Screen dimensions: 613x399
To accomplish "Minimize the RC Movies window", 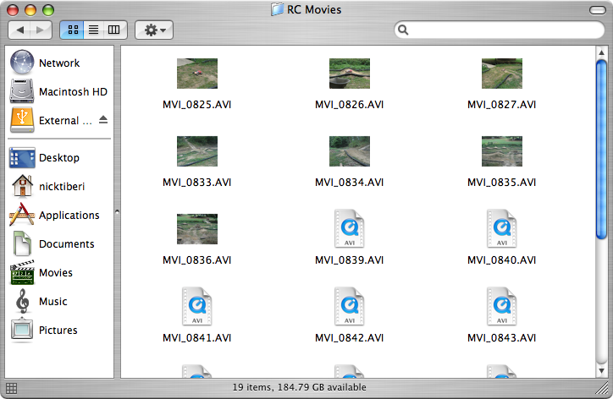I will pyautogui.click(x=30, y=10).
